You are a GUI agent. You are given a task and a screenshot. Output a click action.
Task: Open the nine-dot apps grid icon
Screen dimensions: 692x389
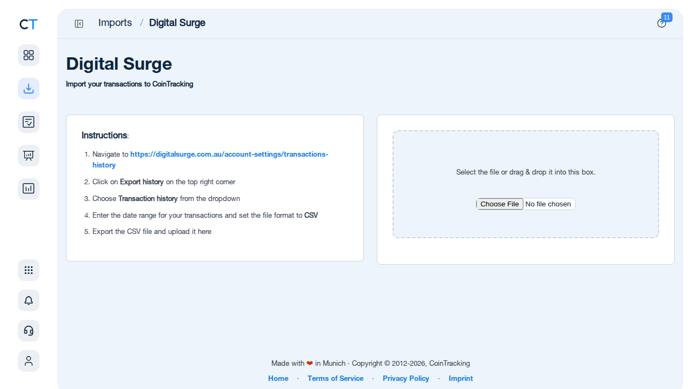point(29,270)
